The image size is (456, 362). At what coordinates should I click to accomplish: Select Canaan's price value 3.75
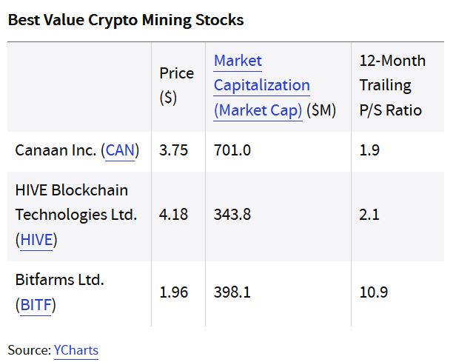[174, 150]
